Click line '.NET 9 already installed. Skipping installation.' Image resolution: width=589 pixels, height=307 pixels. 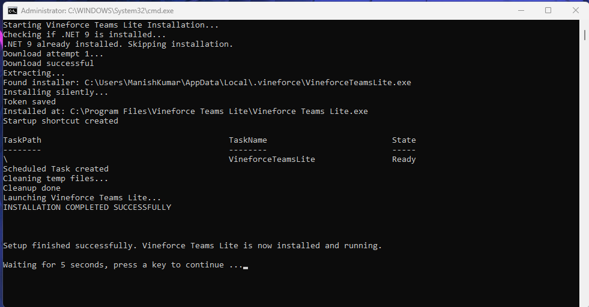(118, 44)
